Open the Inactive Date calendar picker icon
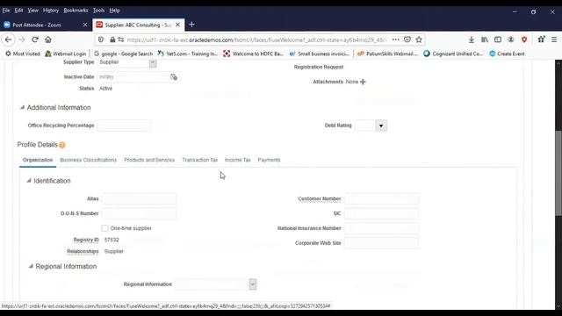This screenshot has width=562, height=316. [x=174, y=76]
